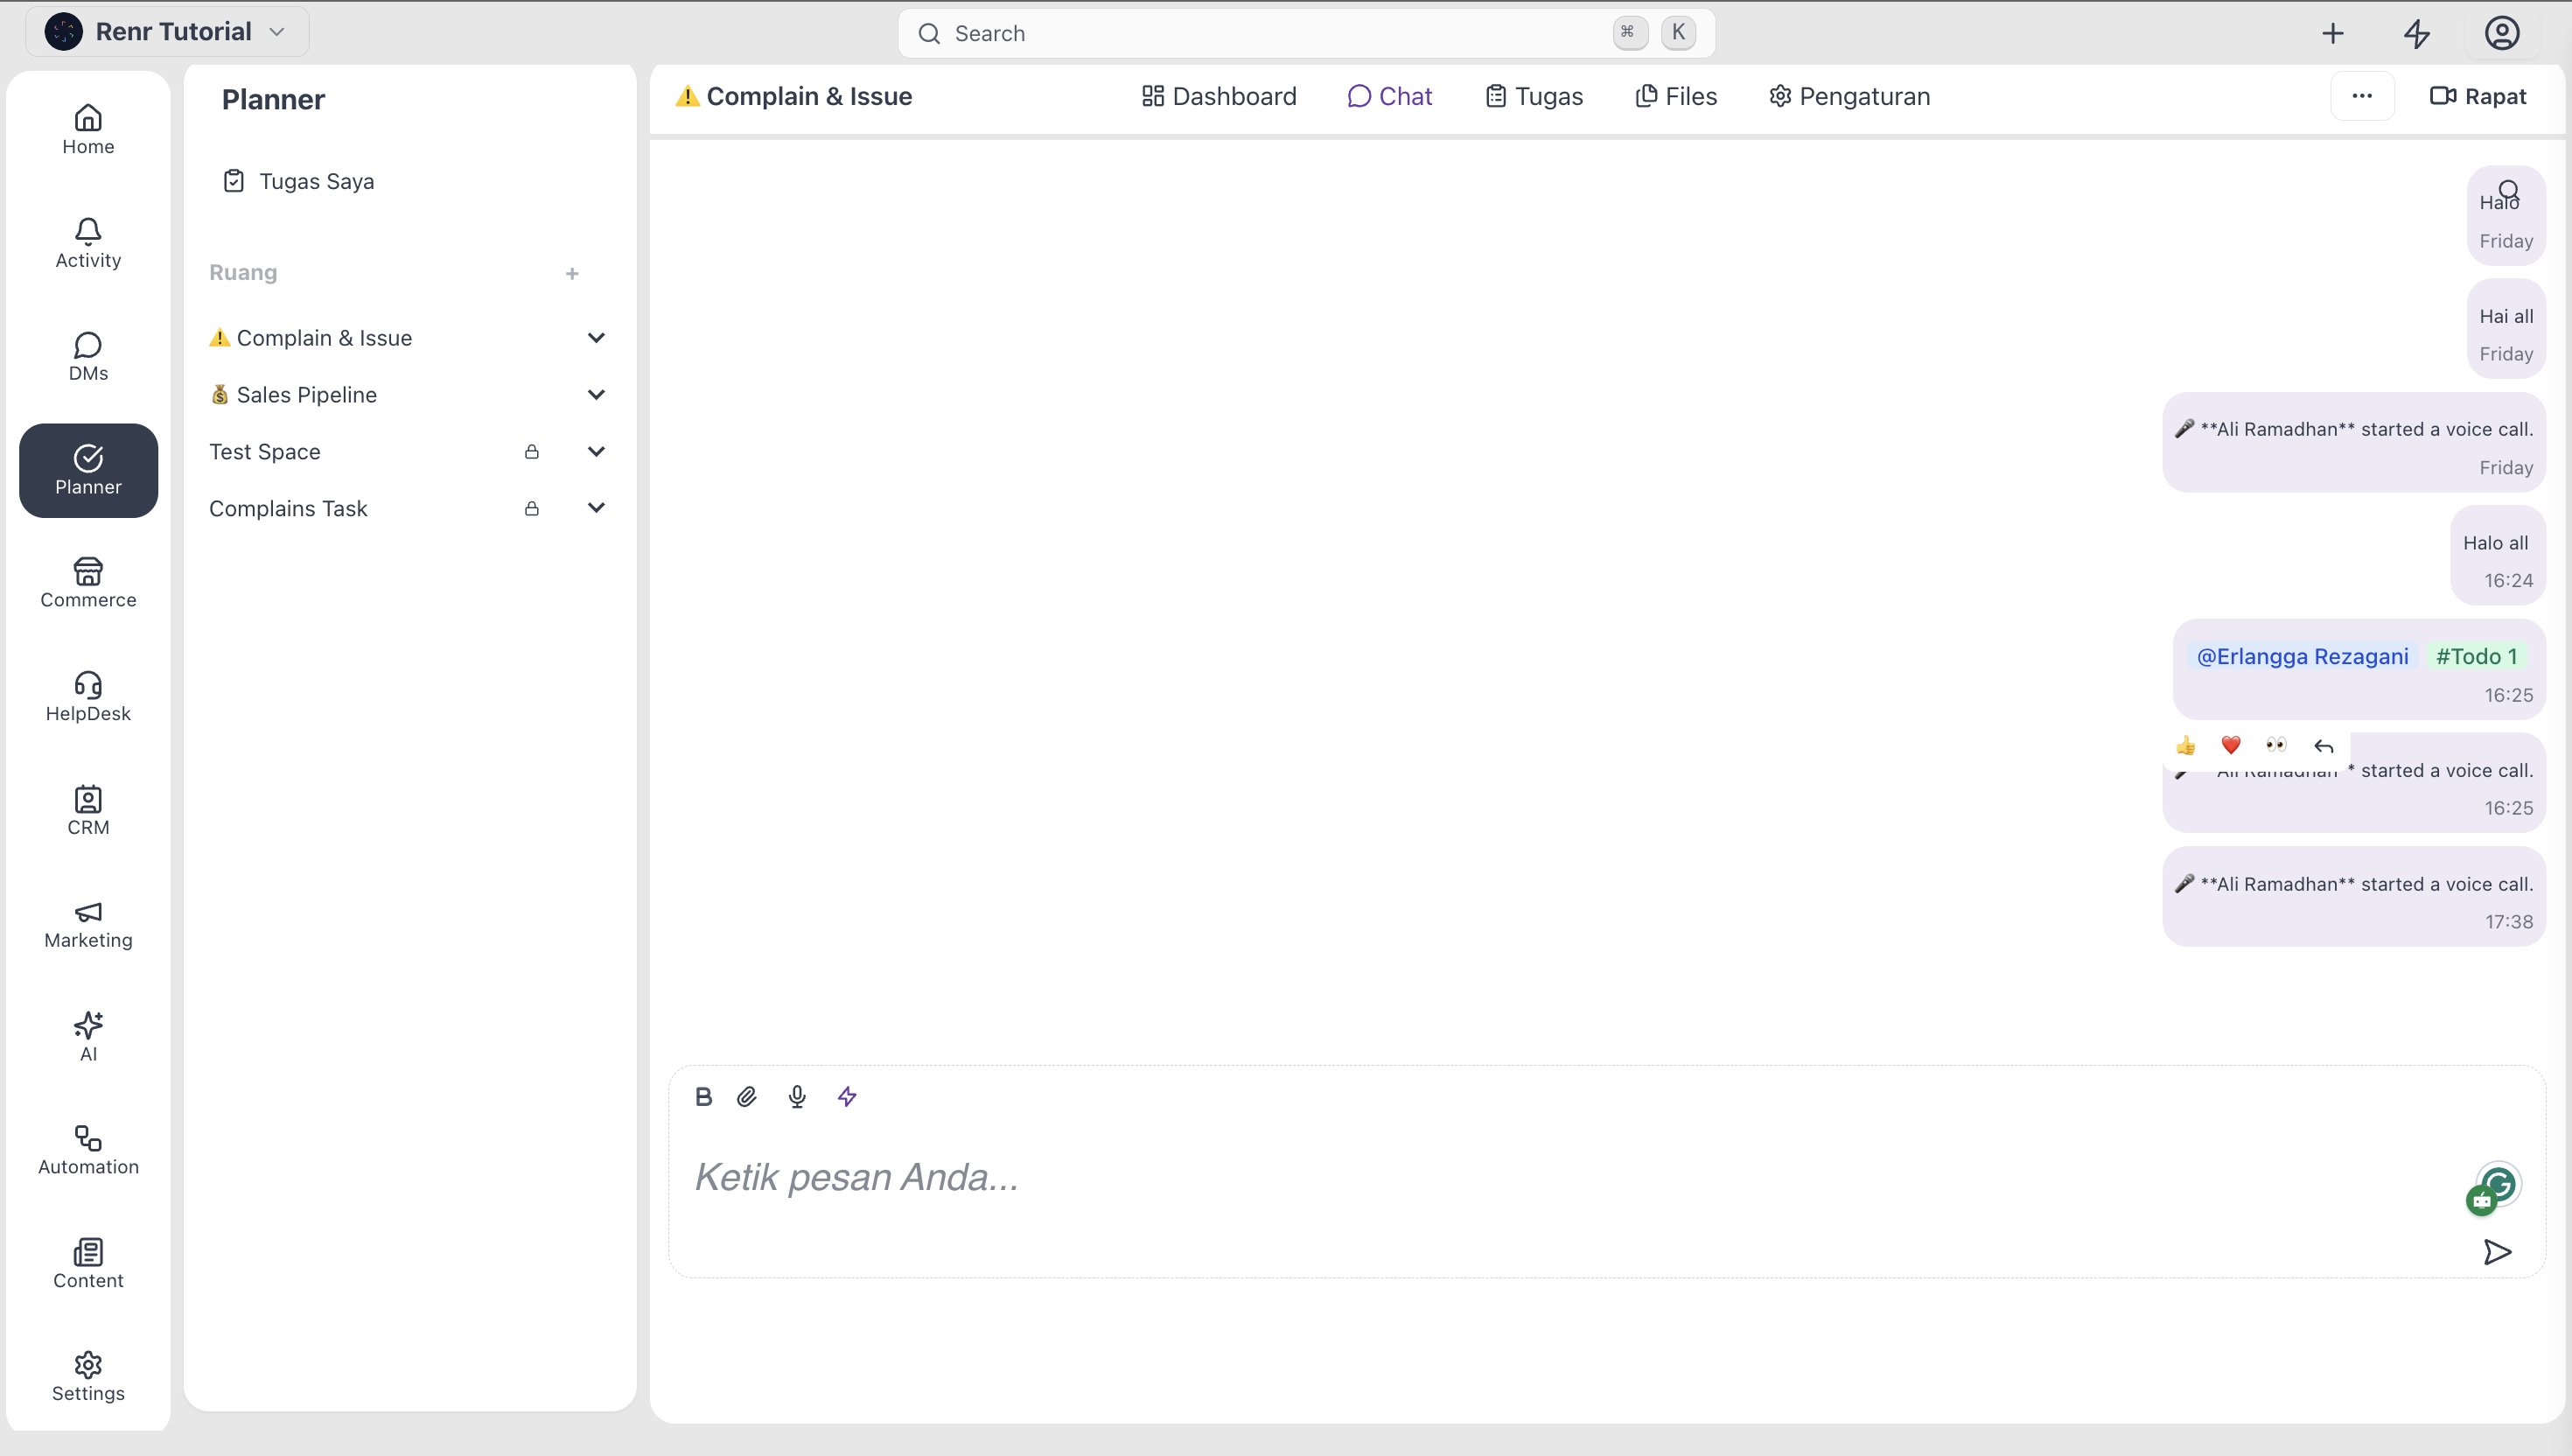Viewport: 2572px width, 1456px height.
Task: Expand the Complain & Issue space chevron
Action: tap(596, 338)
